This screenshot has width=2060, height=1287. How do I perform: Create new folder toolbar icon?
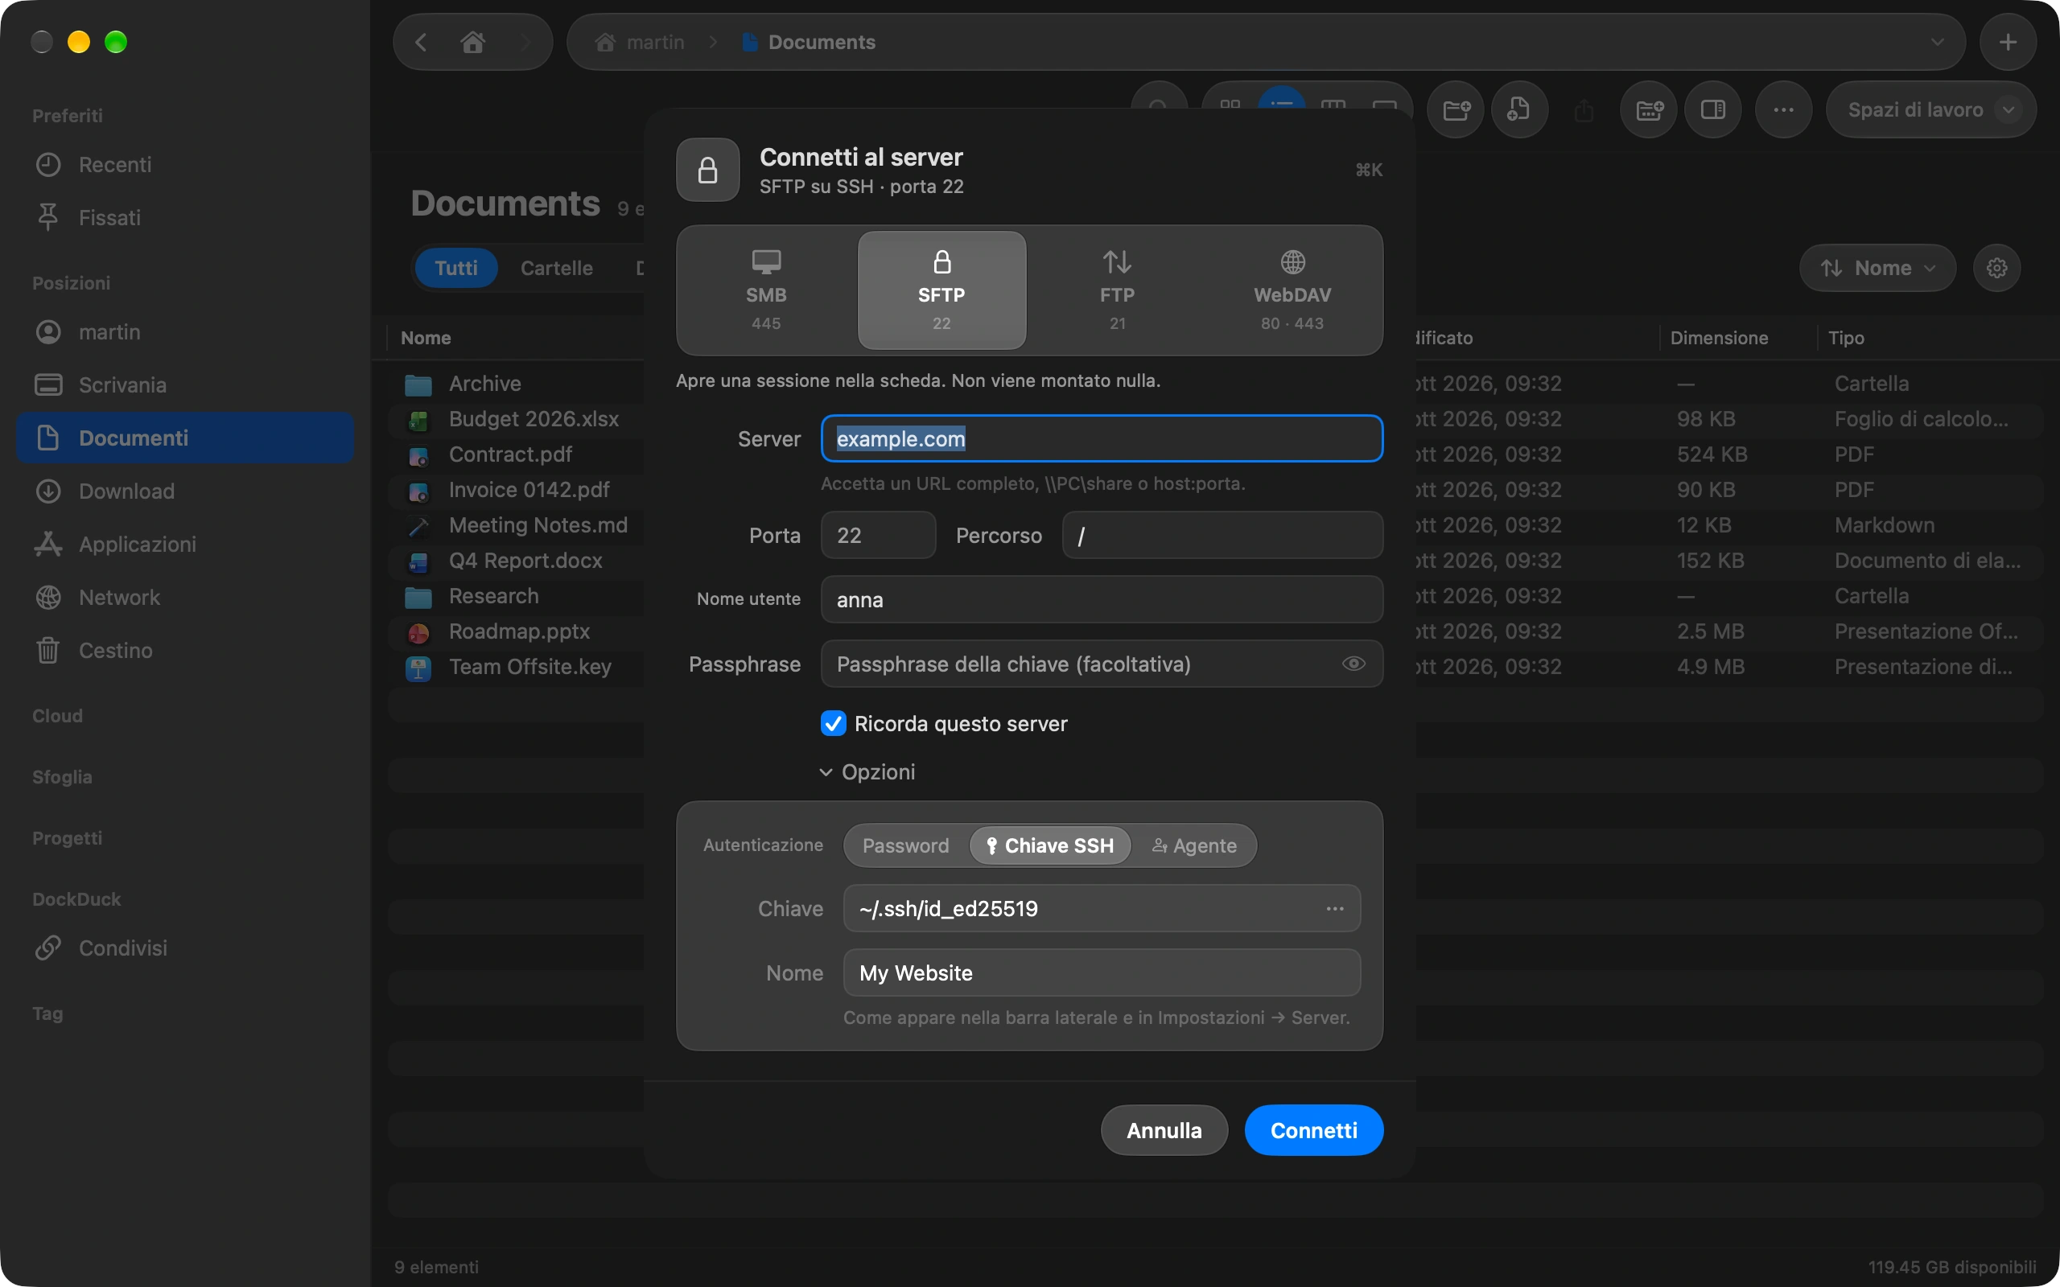1456,110
